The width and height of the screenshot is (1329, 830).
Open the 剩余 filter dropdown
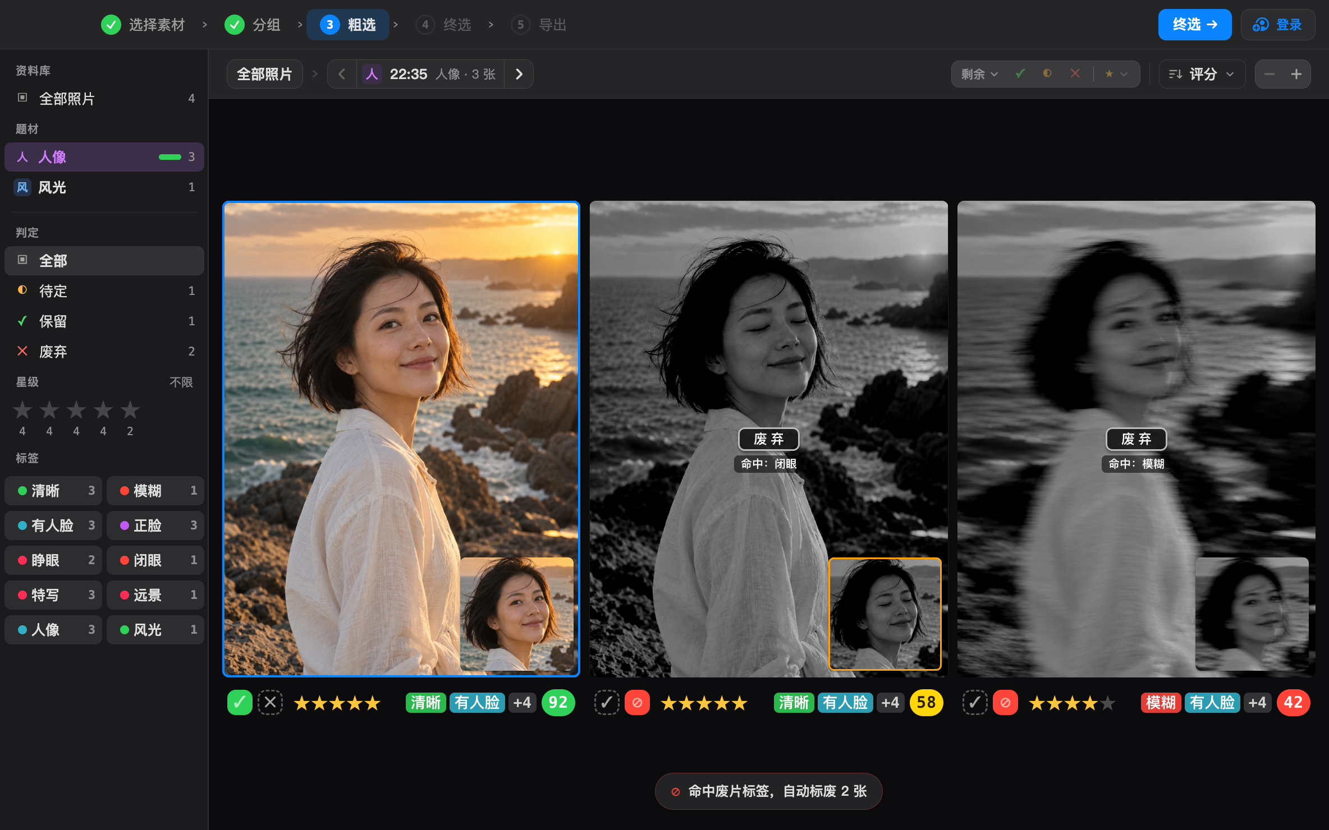[x=979, y=74]
